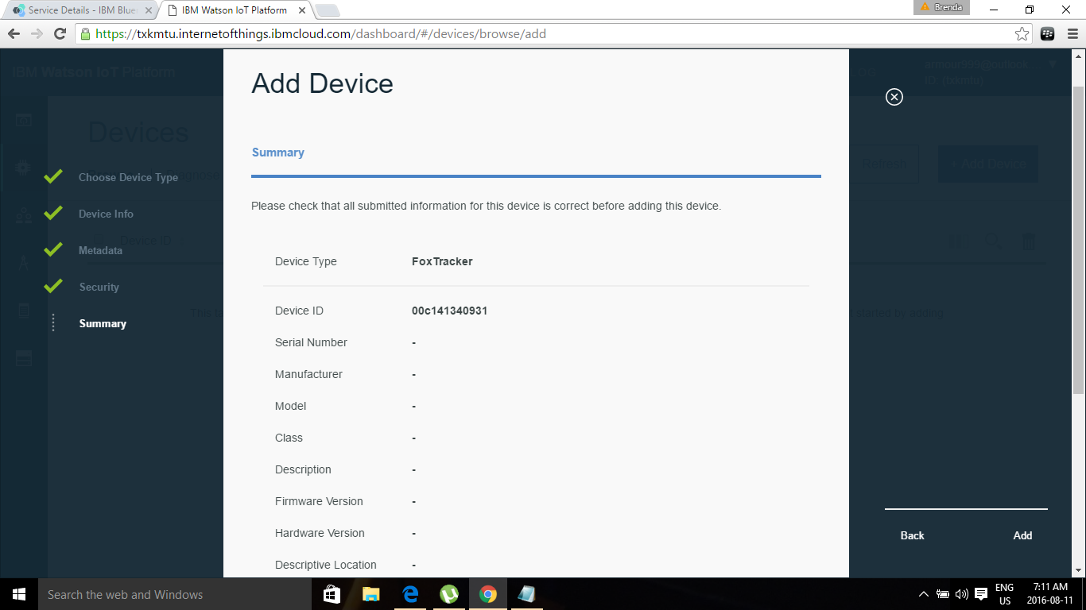Open Chrome menu with three dots
This screenshot has height=610, width=1086.
pyautogui.click(x=1072, y=33)
